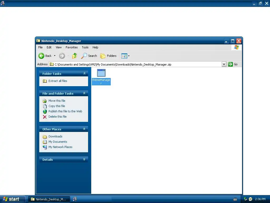Select the themeManager file icon

pyautogui.click(x=101, y=73)
